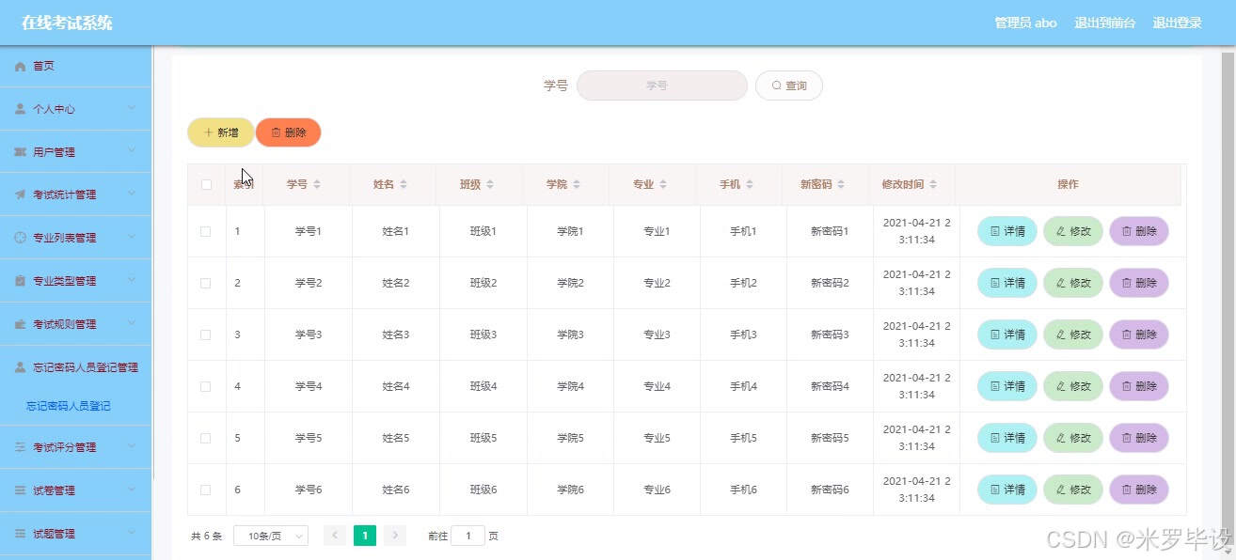Viewport: 1236px width, 560px height.
Task: Click the sort arrows on 手机 column
Action: (750, 184)
